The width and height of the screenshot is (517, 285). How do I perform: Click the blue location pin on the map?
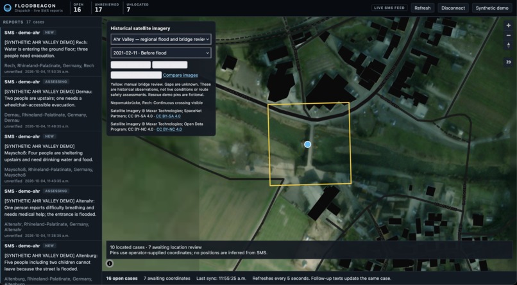coord(308,144)
